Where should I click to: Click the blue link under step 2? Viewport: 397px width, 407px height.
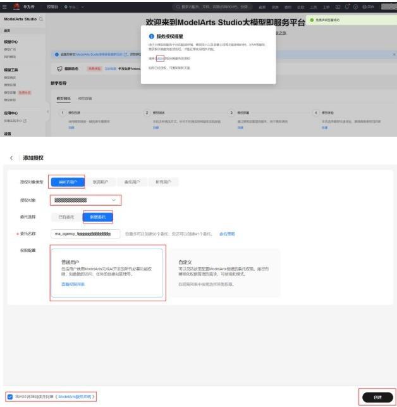(x=156, y=127)
